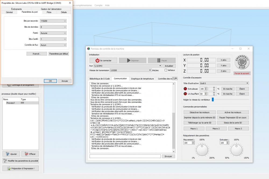Click Modifier les paramètres du procédé
Image resolution: width=269 pixels, height=179 pixels.
coord(21,161)
